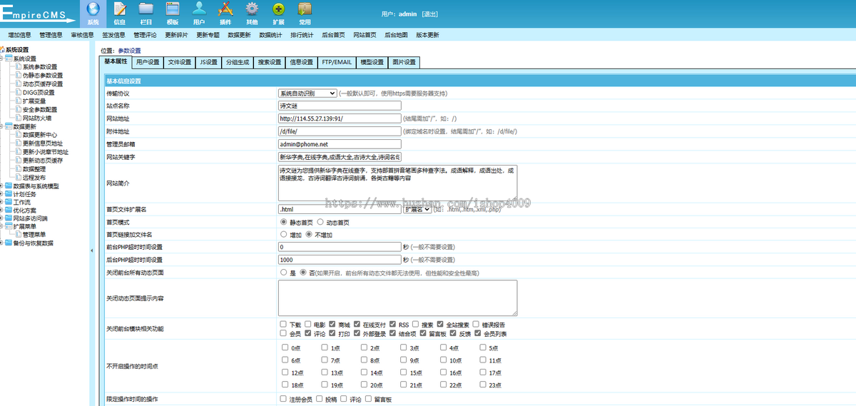Expand the 备份与恢复数据 tree node

(2, 243)
